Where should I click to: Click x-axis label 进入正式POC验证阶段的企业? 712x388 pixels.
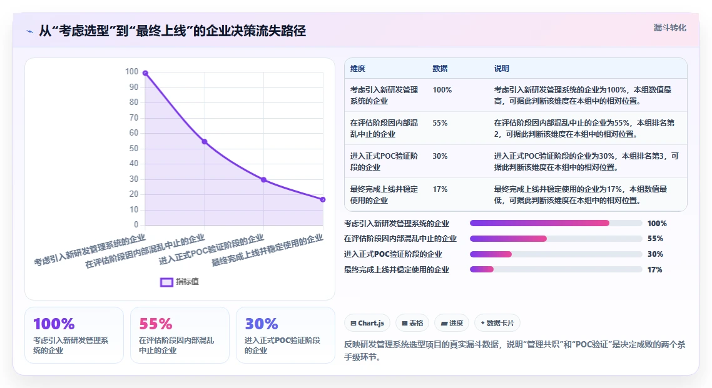tap(211, 249)
